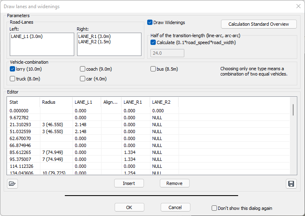Screen dimensions: 305x216
Task: Uncheck the lorry (10.0m) vehicle option
Action: 12,69
